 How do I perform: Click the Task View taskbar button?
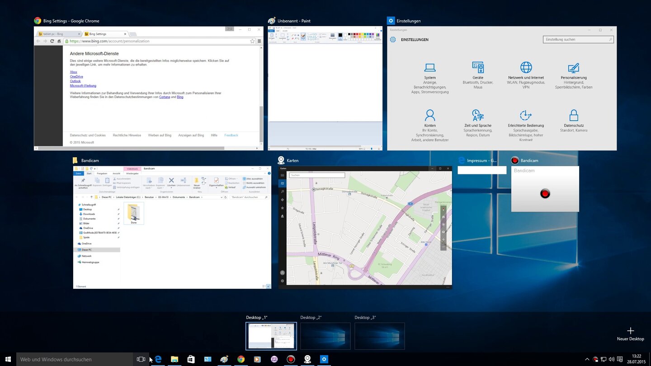(x=141, y=359)
